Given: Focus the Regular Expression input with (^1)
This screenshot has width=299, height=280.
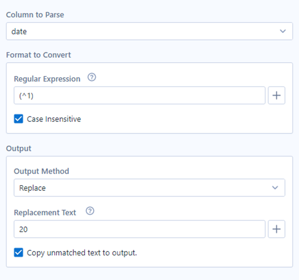Looking at the screenshot, I should pos(139,95).
